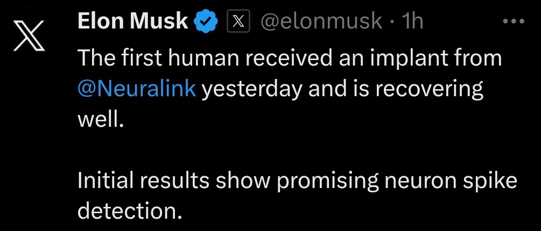Screen dimensions: 541x231
Task: Open Elon Musk's profile via display name
Action: coord(132,22)
